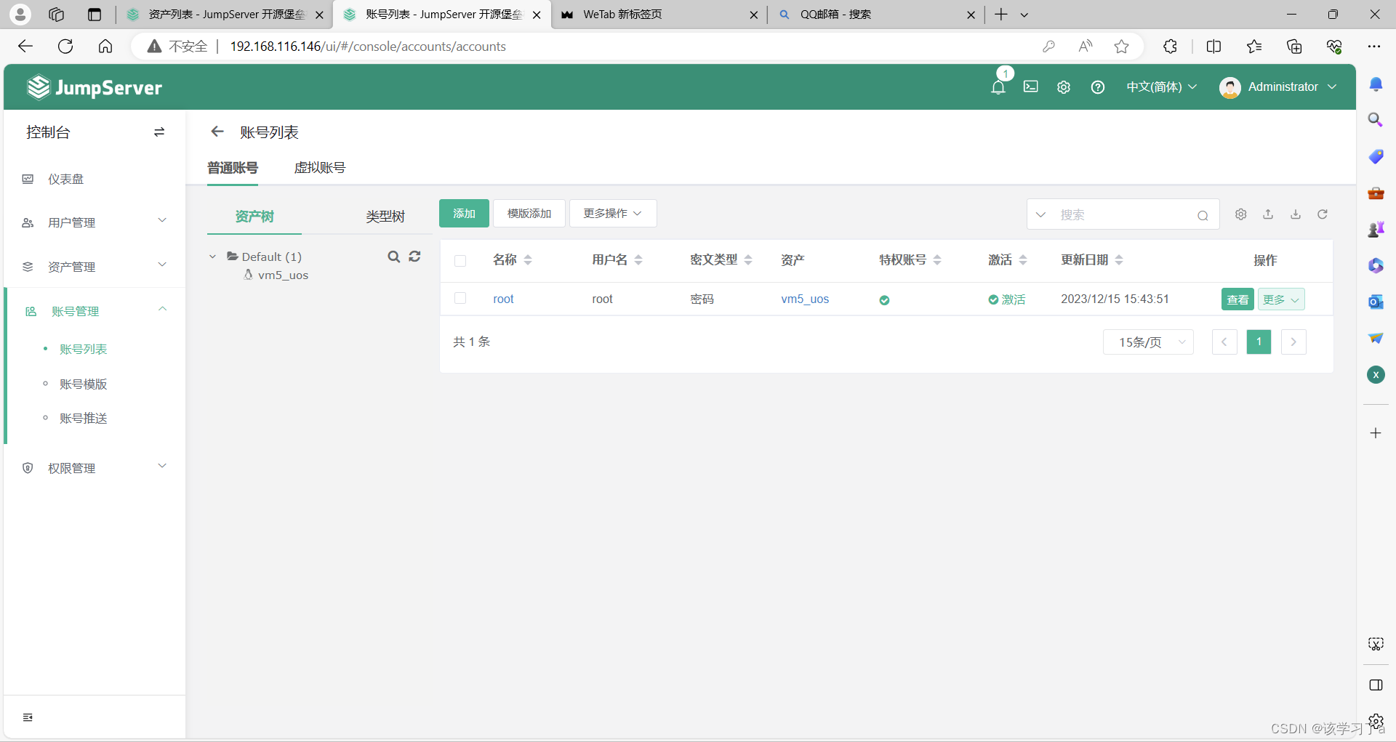Open the help question mark icon
1396x742 pixels.
(x=1098, y=87)
